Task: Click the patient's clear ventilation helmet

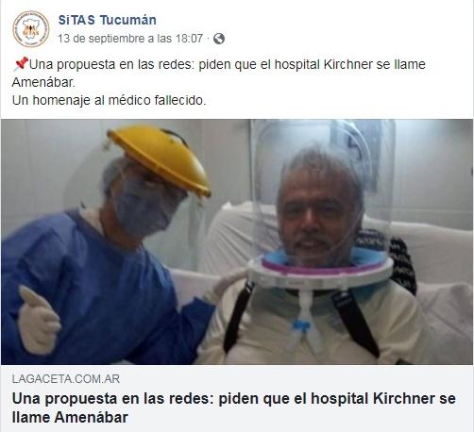Action: coord(323,201)
